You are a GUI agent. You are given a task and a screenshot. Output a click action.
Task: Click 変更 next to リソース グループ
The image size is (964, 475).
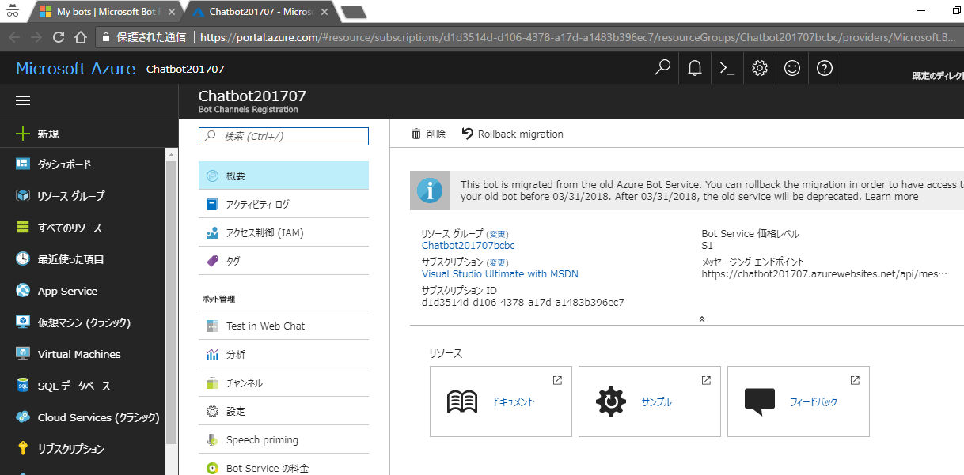(497, 234)
